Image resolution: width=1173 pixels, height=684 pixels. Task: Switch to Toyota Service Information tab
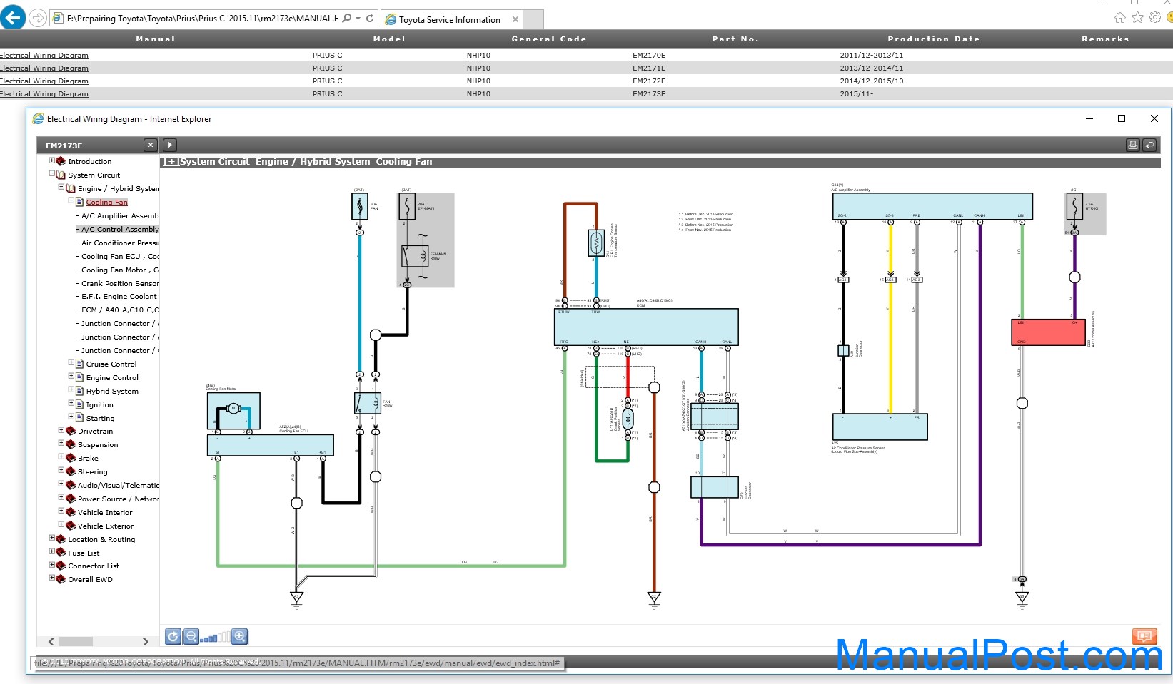click(450, 20)
